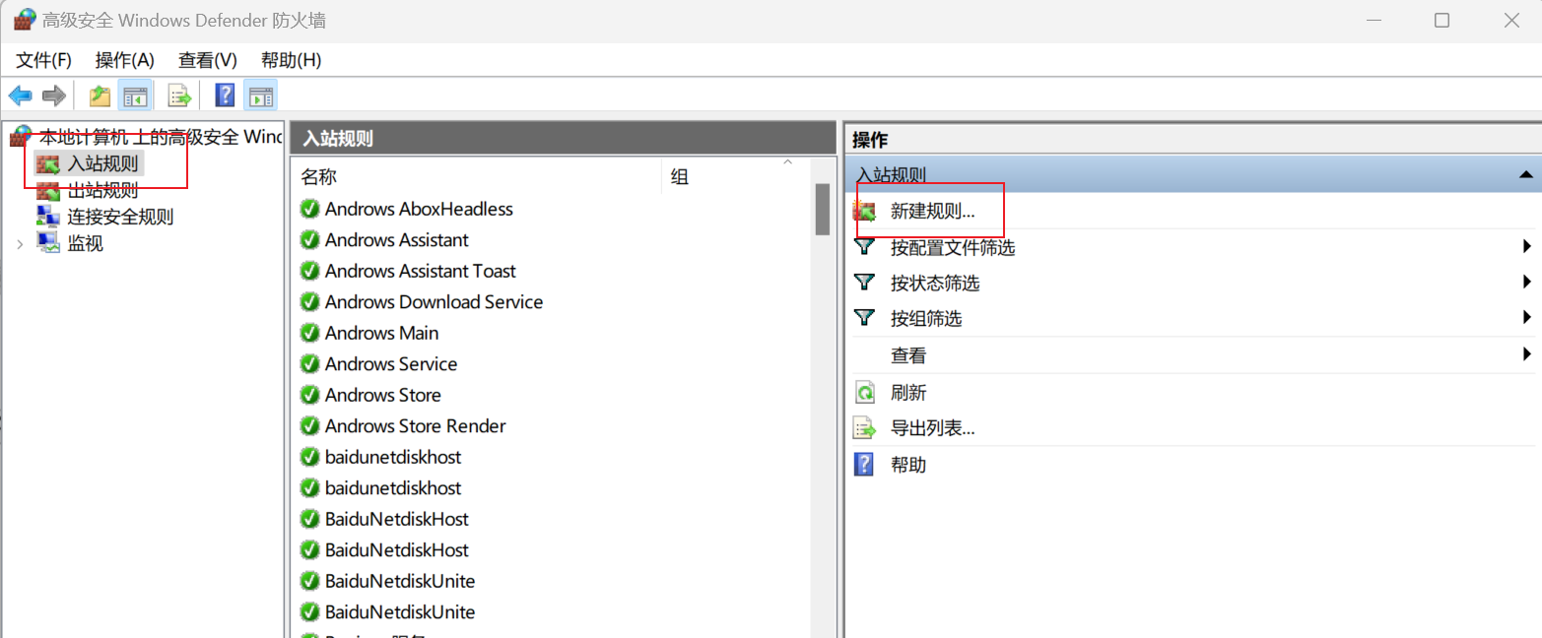Image resolution: width=1542 pixels, height=638 pixels.
Task: Click green check icon of Androws AboxHeadless
Action: click(309, 209)
